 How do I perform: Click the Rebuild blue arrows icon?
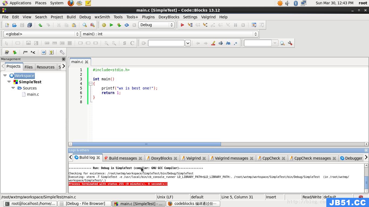coord(126,25)
